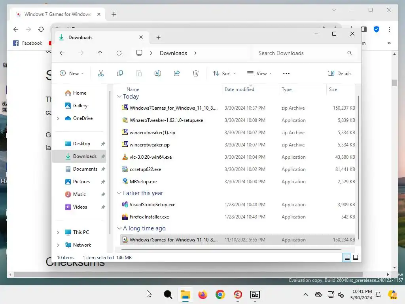Viewport: 405px width, 304px height.
Task: Click the blue shield extension icon in Chrome
Action: click(x=377, y=29)
